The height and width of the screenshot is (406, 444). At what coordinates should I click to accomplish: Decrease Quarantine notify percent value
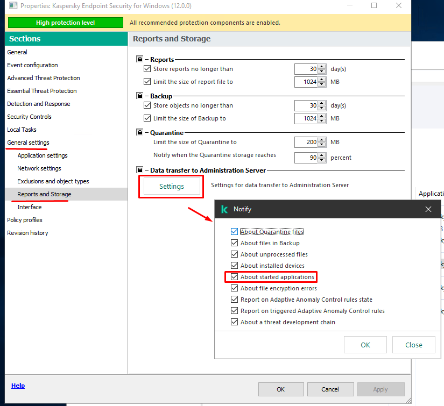click(322, 160)
